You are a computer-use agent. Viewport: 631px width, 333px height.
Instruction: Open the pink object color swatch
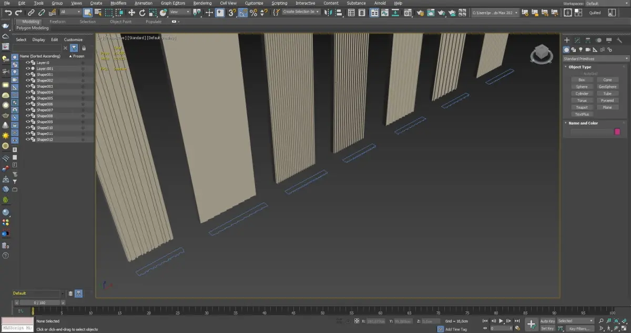(x=617, y=132)
